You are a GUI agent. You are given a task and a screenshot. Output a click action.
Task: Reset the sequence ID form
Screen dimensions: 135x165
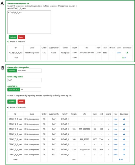21,37
